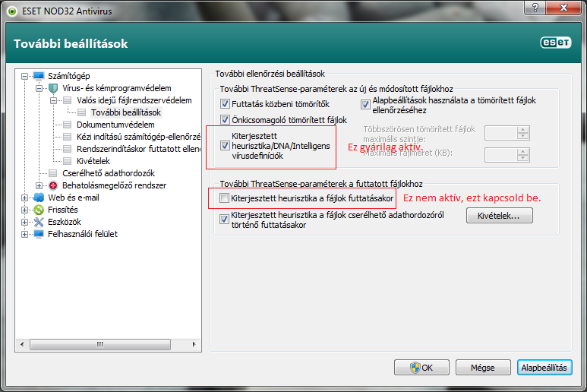Click the OK button
The image size is (587, 392).
421,368
